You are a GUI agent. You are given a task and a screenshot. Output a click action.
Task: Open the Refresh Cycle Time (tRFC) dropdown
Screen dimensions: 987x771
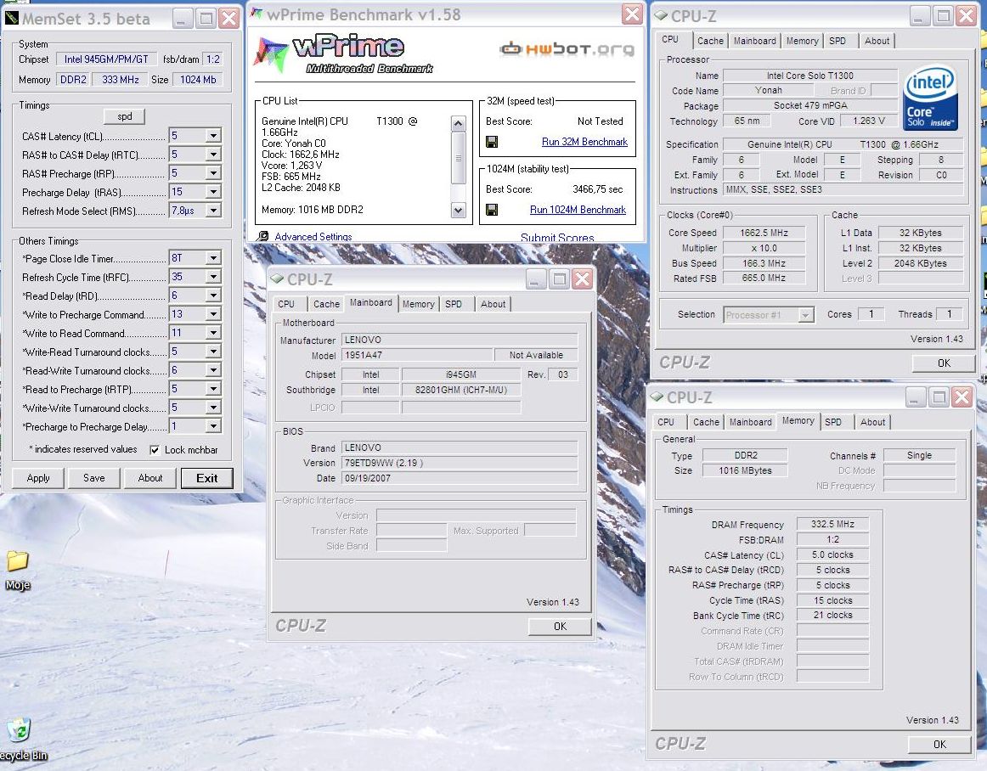click(x=213, y=277)
